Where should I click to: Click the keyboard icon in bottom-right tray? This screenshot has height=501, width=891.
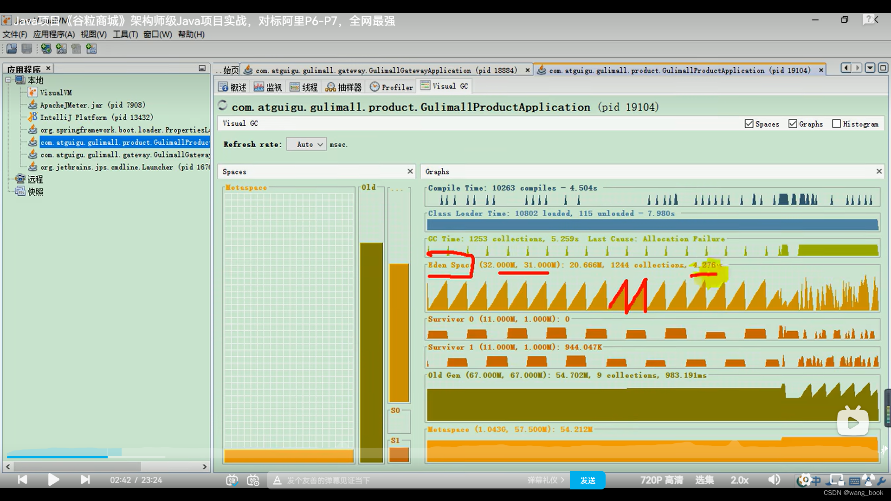pos(855,481)
